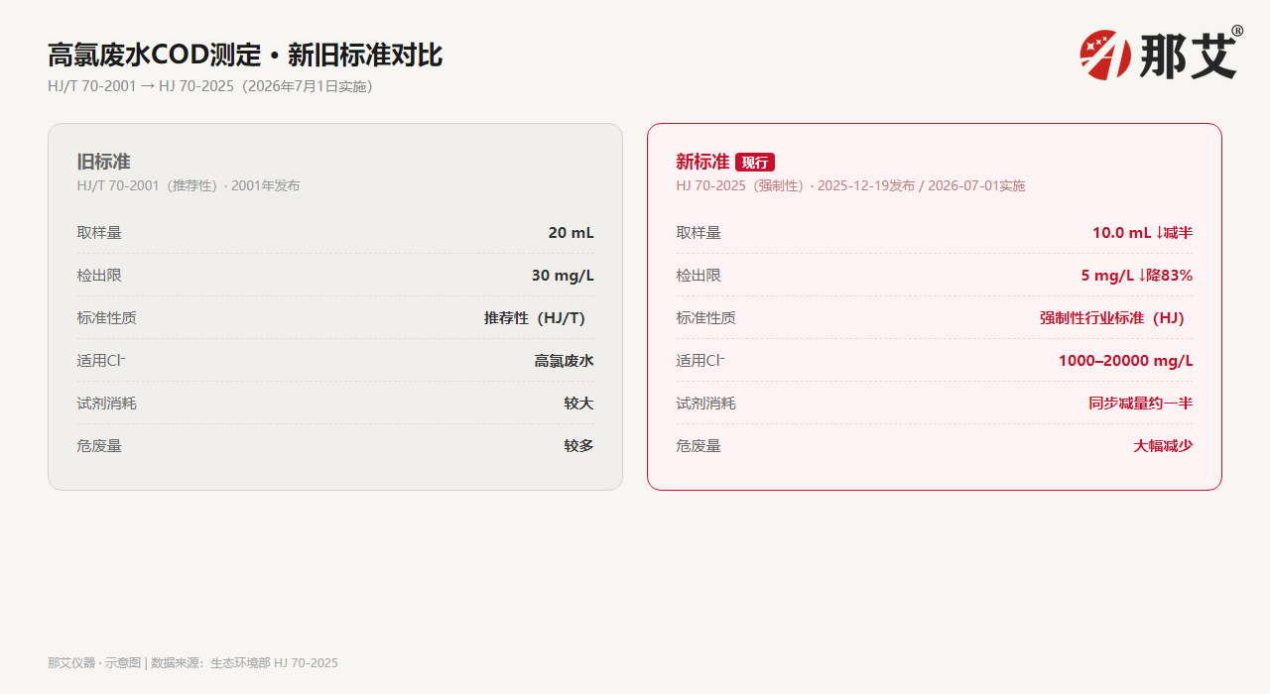
Task: Click the 20 mL value in old standard
Action: pos(571,233)
